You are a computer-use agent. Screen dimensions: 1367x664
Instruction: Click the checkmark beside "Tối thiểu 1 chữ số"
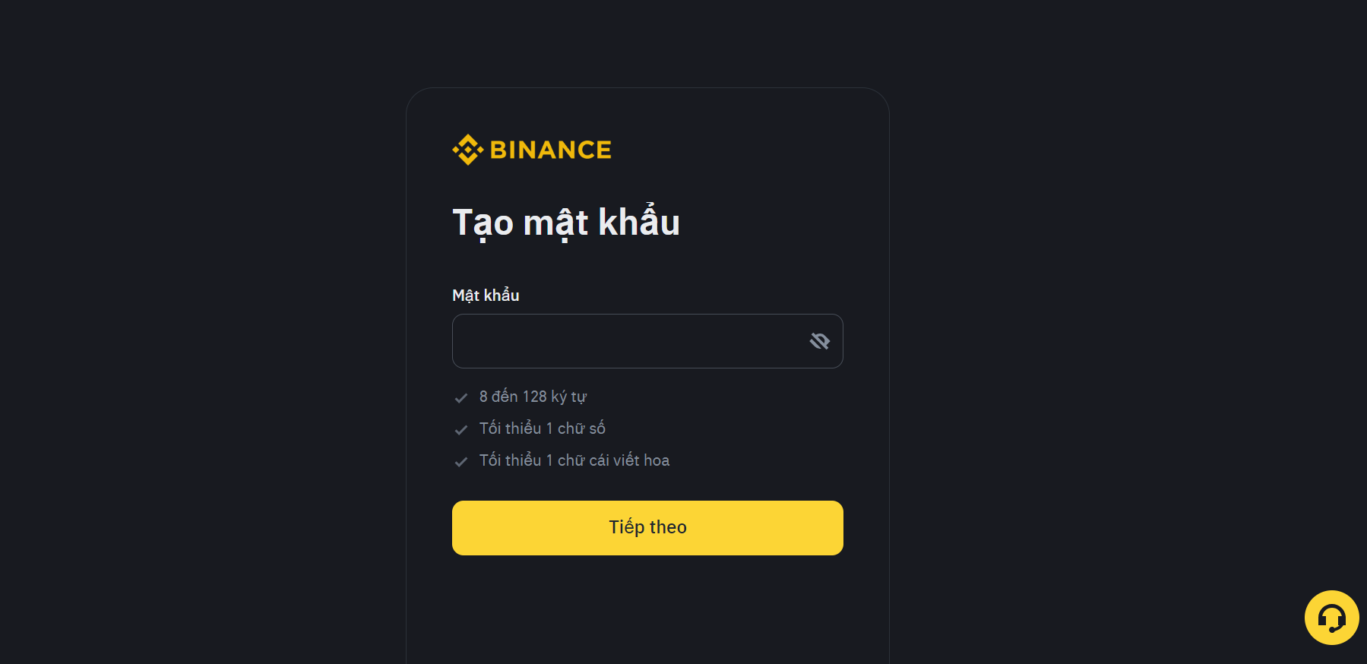coord(460,429)
